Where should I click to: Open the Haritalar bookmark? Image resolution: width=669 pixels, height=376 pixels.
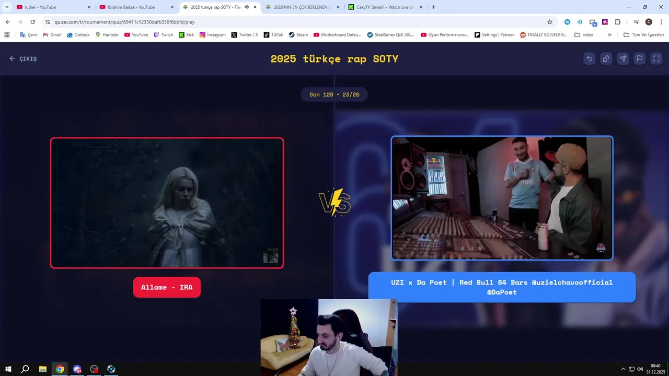(x=107, y=35)
